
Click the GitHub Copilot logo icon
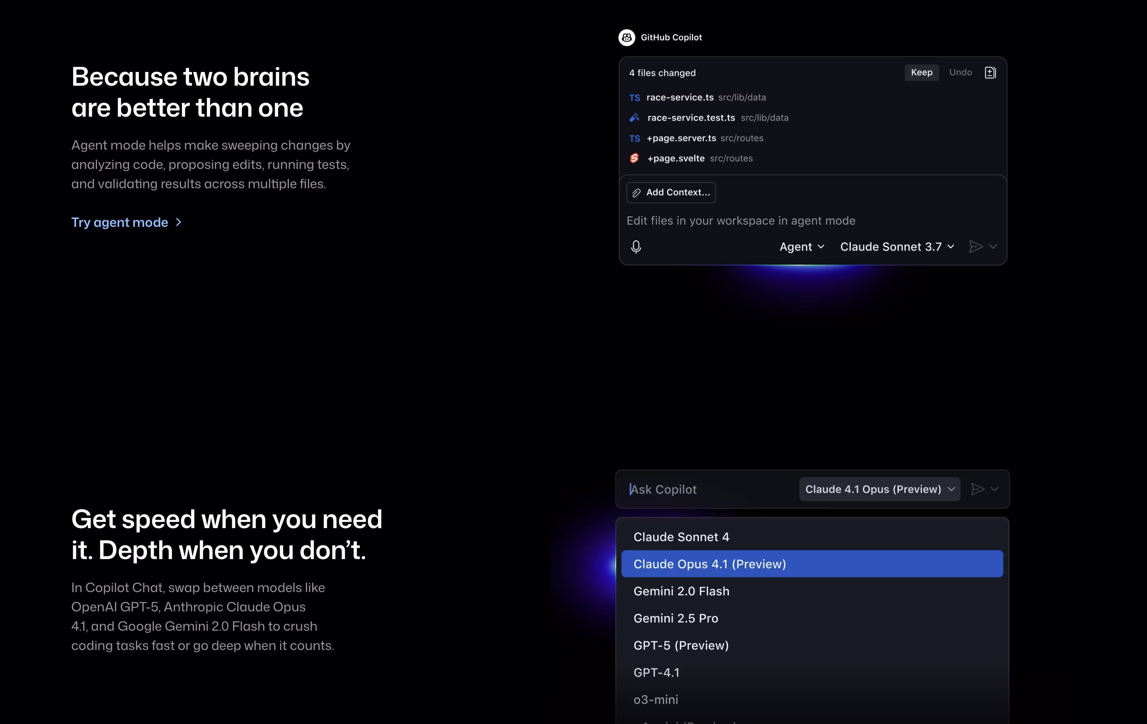[626, 37]
